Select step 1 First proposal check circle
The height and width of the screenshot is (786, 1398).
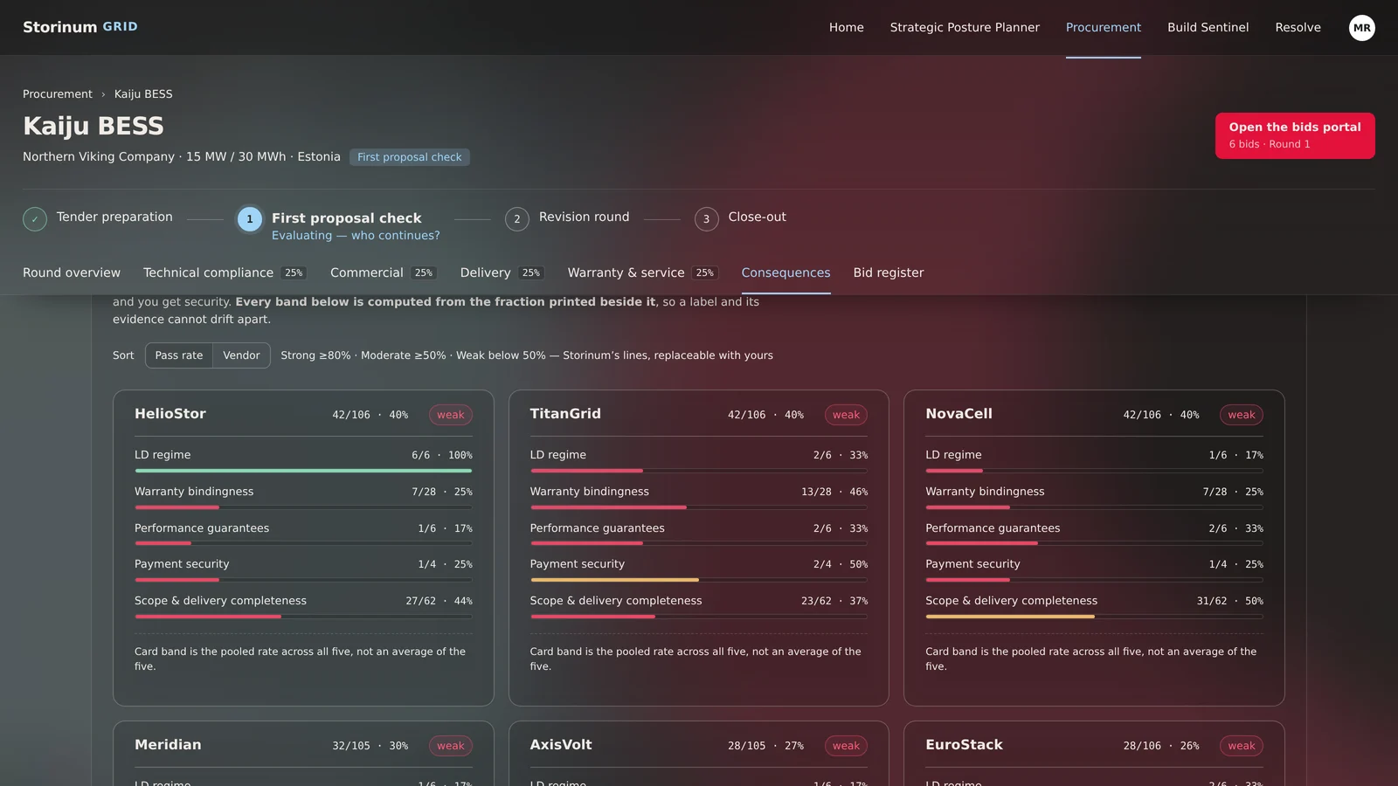[x=250, y=219]
